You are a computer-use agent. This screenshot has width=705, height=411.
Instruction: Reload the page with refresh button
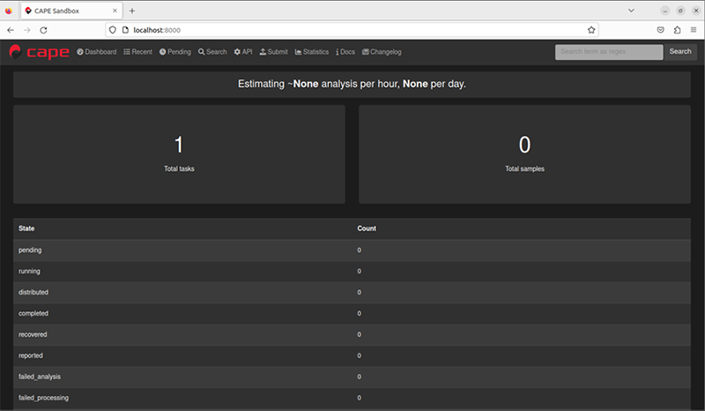(x=48, y=29)
